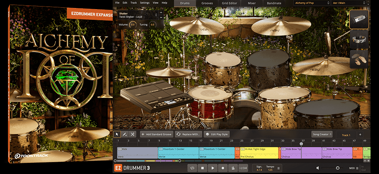Toggle the metronome

(233, 168)
